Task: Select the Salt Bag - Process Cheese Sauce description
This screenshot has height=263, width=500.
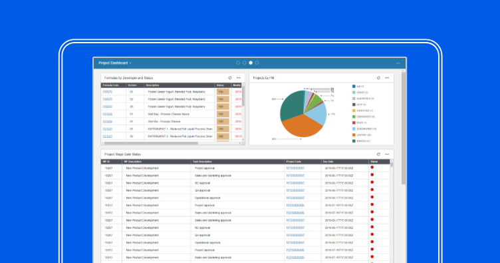Action: point(169,114)
